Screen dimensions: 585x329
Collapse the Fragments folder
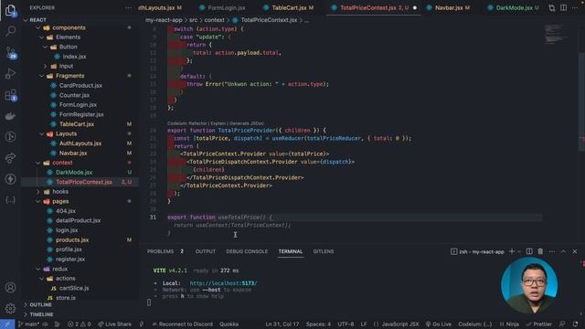point(42,76)
